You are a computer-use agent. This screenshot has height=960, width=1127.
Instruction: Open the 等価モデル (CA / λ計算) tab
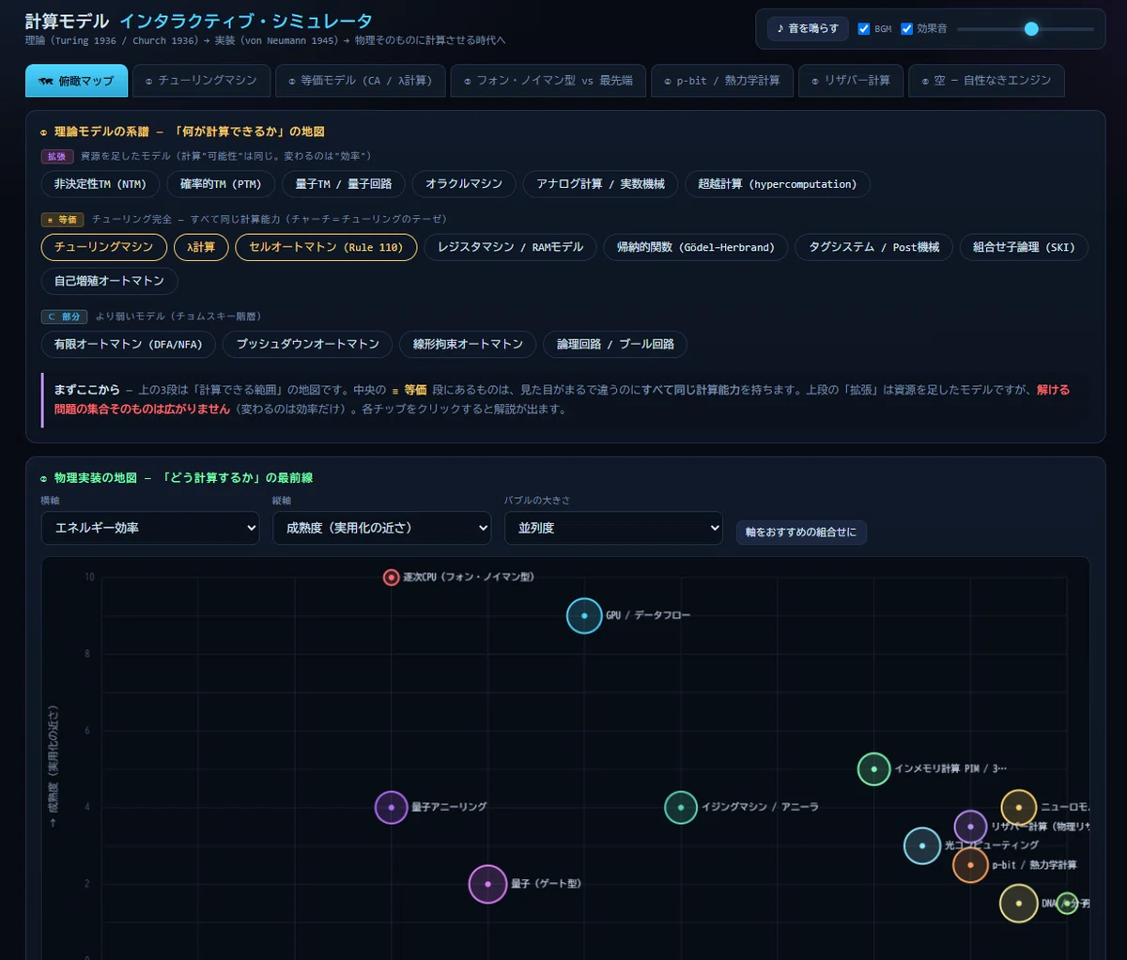pos(361,81)
